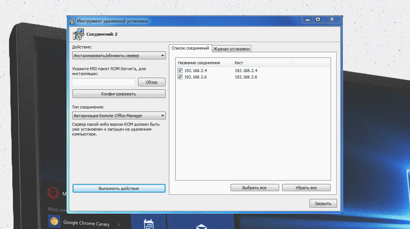The image size is (410, 229).
Task: Minimize the remote install tool window
Action: tap(308, 19)
